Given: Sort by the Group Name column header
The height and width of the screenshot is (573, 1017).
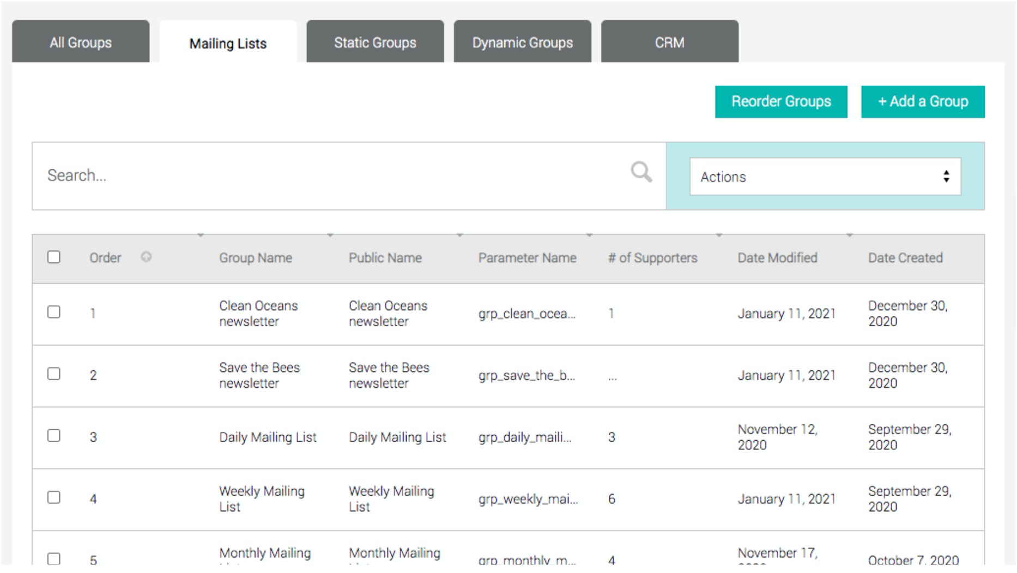Looking at the screenshot, I should click(256, 258).
